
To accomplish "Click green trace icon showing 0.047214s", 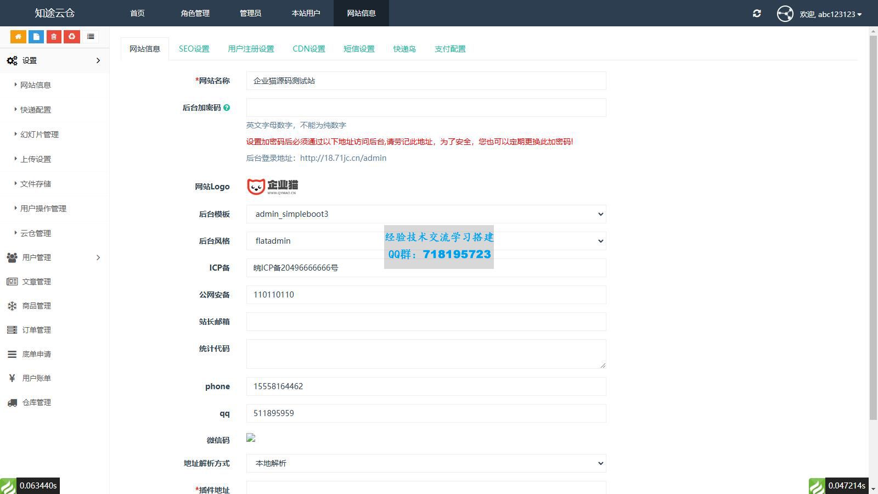I will (x=817, y=486).
